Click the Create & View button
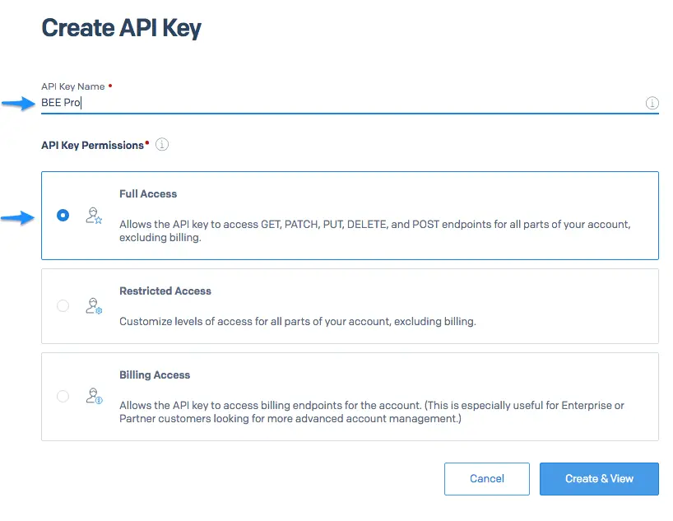The width and height of the screenshot is (673, 521). point(599,479)
